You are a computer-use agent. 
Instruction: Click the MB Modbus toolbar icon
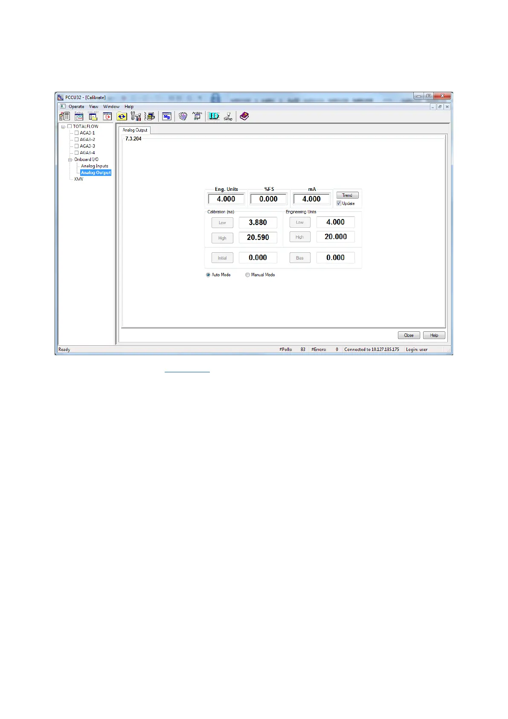coord(167,116)
